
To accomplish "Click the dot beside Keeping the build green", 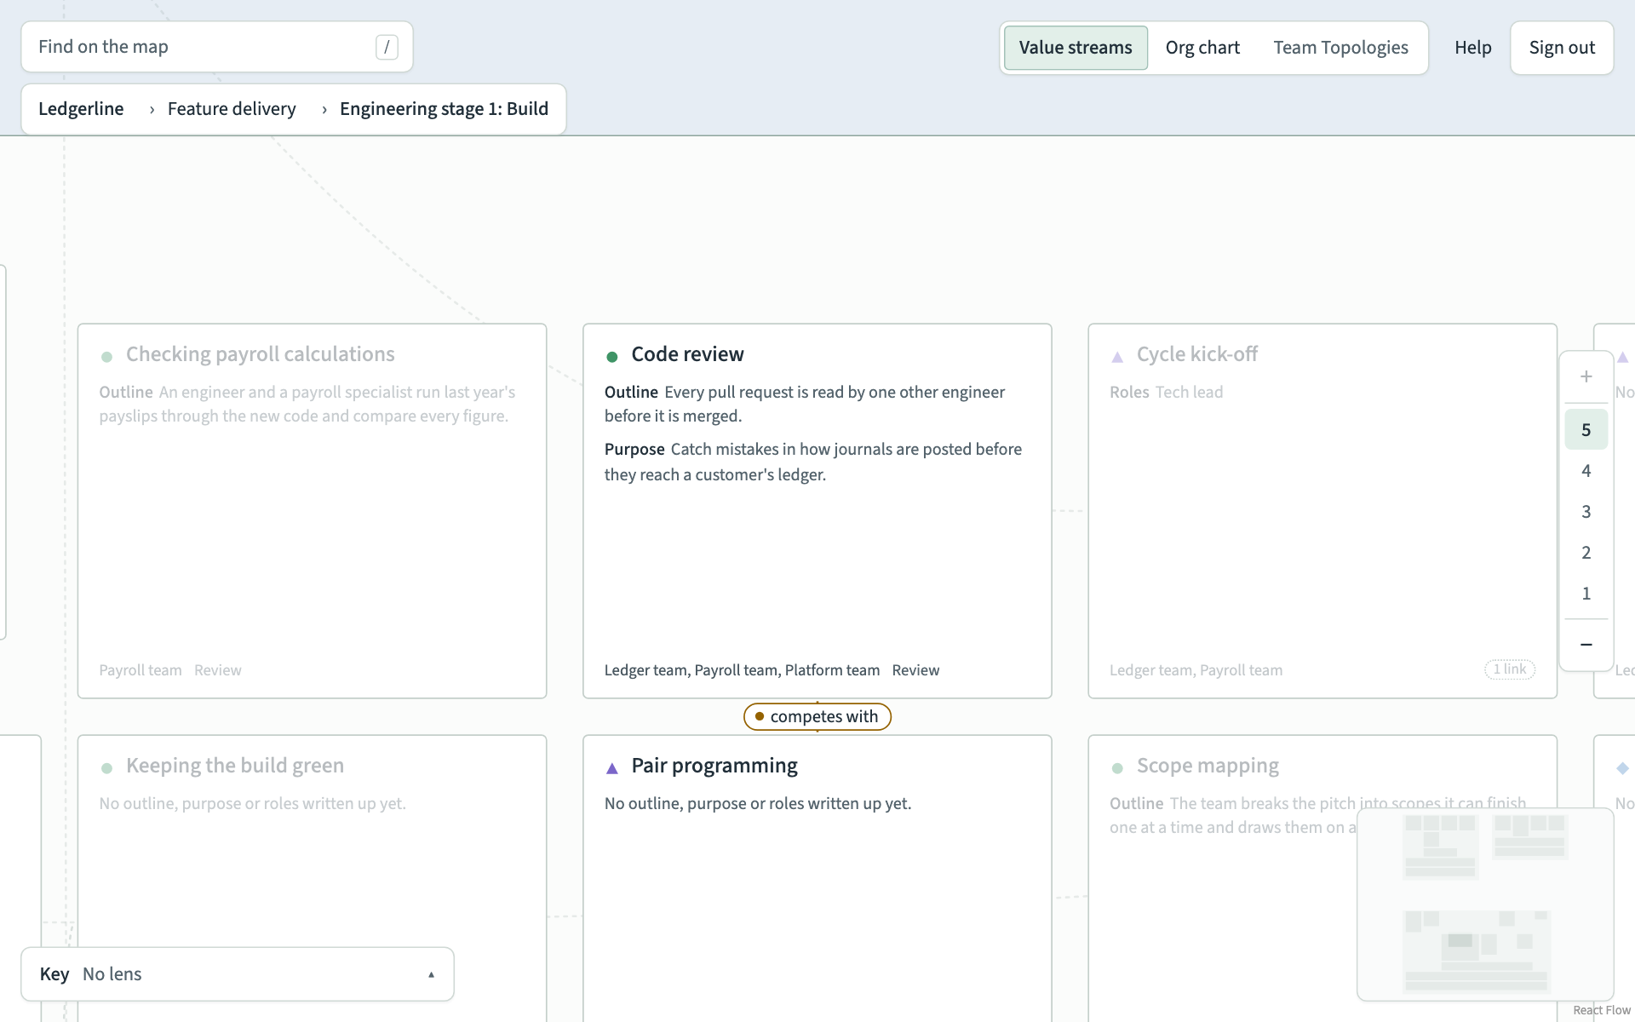I will click(x=106, y=768).
